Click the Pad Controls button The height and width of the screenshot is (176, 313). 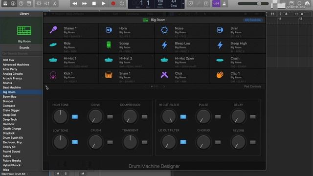252,87
